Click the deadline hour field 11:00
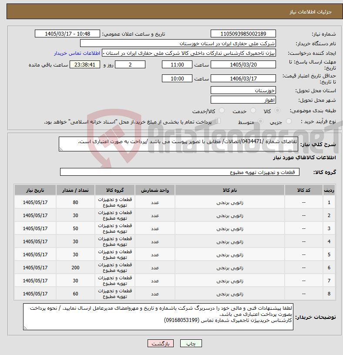 pos(177,65)
